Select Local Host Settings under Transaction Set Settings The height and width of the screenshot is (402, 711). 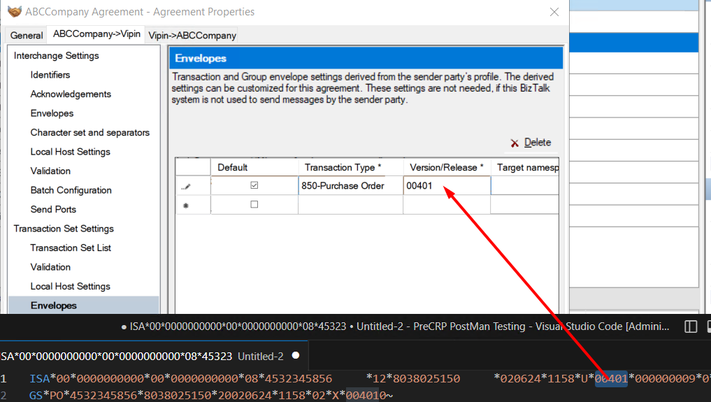(x=71, y=287)
